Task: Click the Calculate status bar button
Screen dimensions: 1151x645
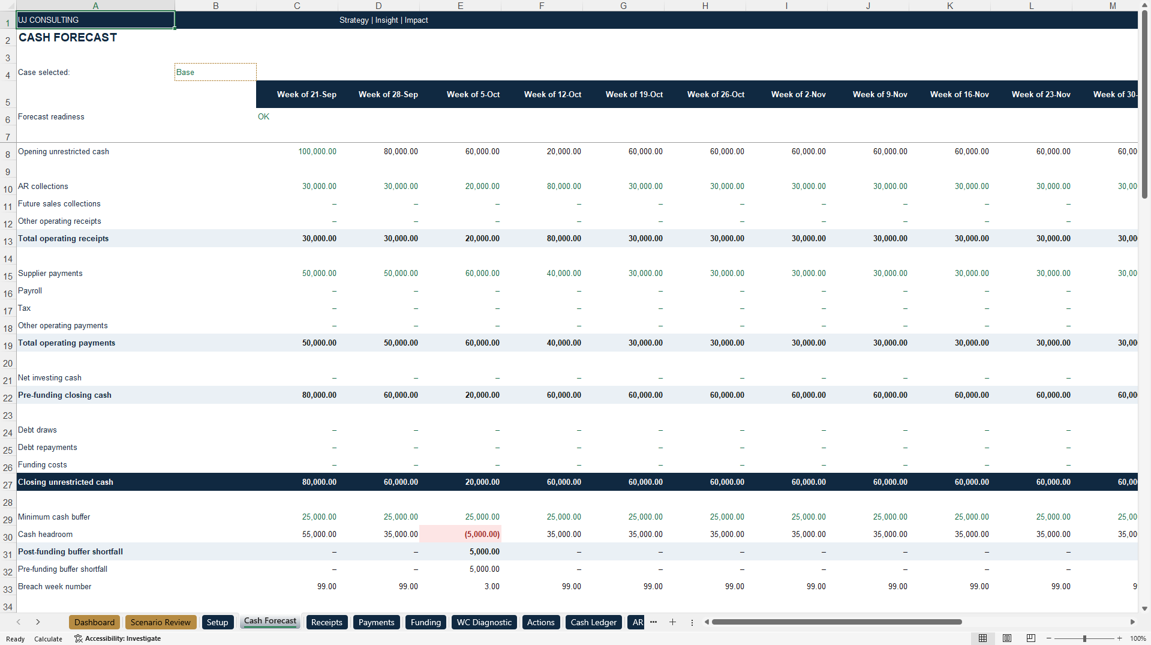Action: (x=48, y=639)
